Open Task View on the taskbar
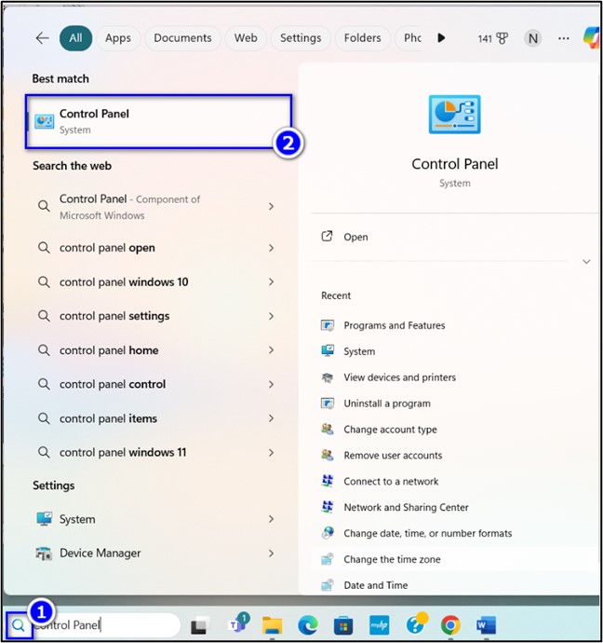 [x=200, y=626]
